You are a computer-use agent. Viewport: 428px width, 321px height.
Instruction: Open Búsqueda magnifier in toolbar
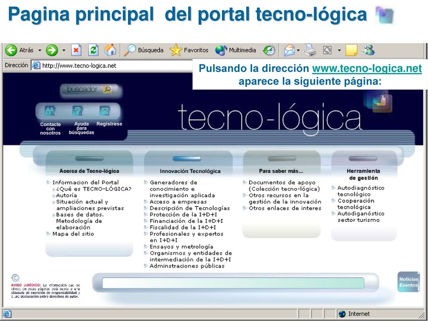pyautogui.click(x=143, y=50)
